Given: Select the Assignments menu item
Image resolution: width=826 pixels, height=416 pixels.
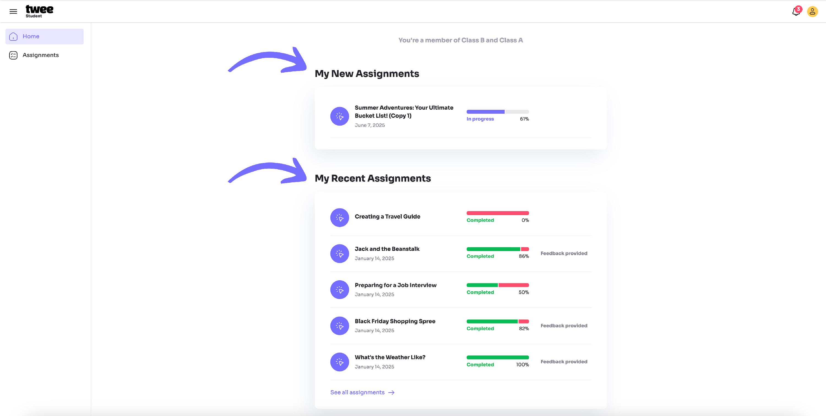Looking at the screenshot, I should point(45,55).
